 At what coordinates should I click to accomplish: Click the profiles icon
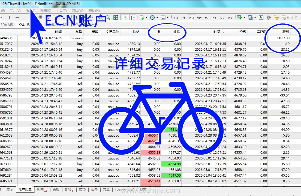click(x=250, y=17)
